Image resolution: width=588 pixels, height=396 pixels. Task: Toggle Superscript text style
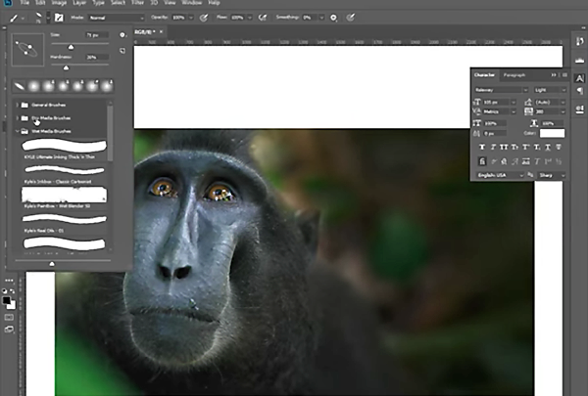click(525, 147)
